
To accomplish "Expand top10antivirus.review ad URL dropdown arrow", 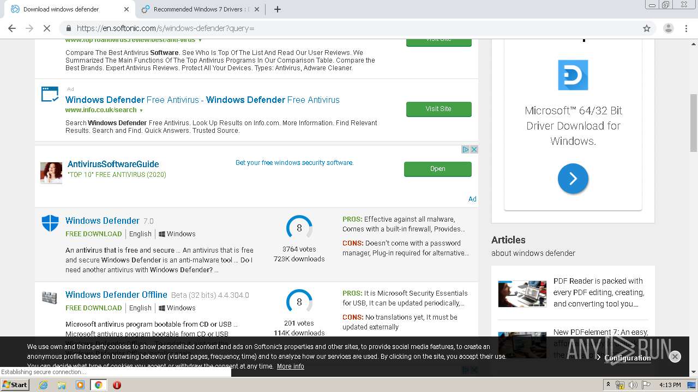I will 200,40.
